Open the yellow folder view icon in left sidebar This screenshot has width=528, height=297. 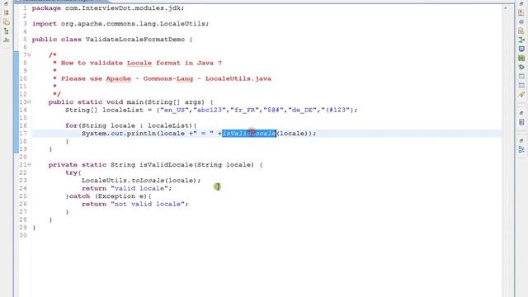(x=6, y=22)
